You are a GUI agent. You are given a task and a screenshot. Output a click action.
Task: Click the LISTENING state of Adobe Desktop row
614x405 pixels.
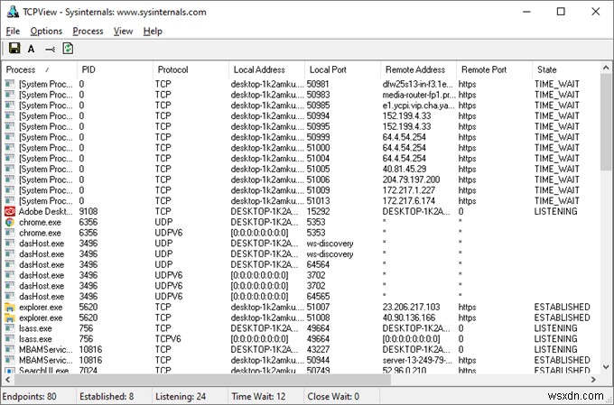[555, 211]
